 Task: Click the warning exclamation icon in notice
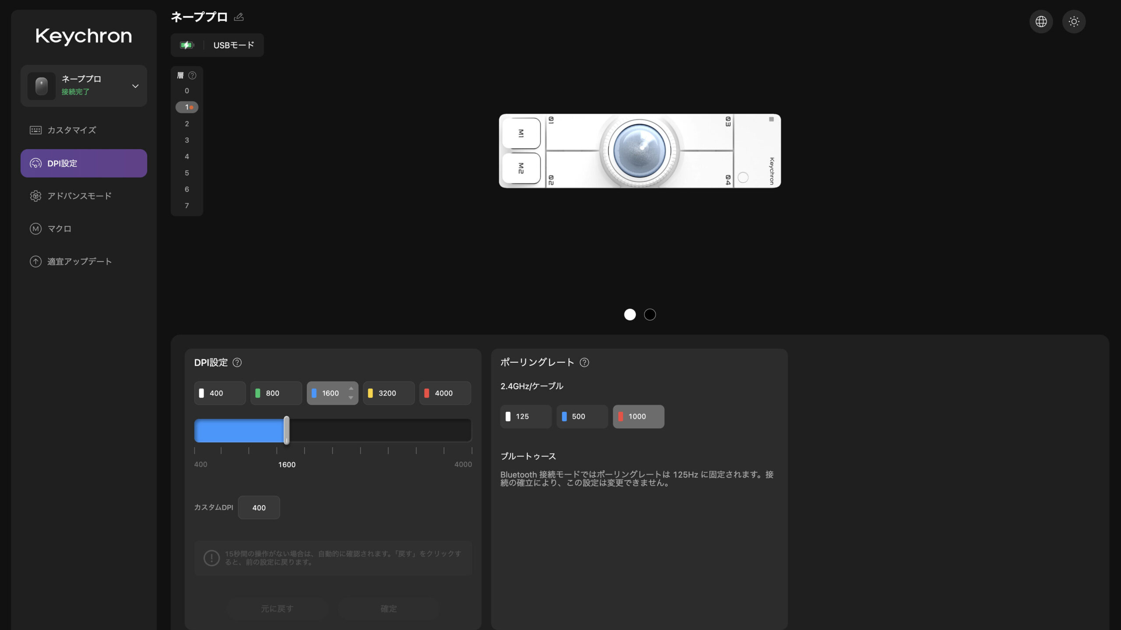click(x=212, y=558)
